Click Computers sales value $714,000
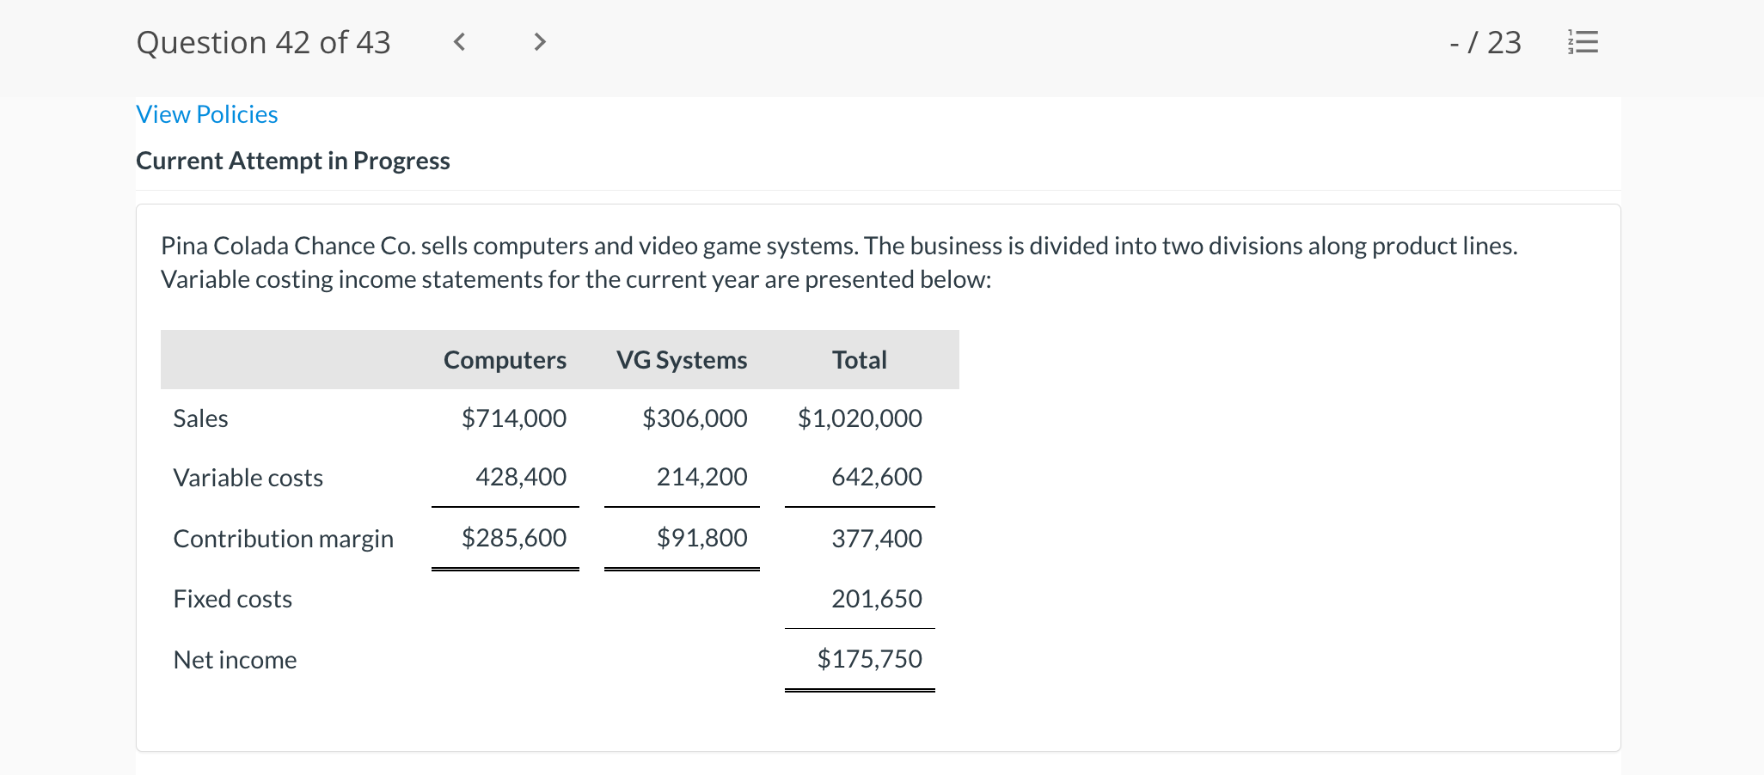Screen dimensions: 1764x775 pos(514,418)
